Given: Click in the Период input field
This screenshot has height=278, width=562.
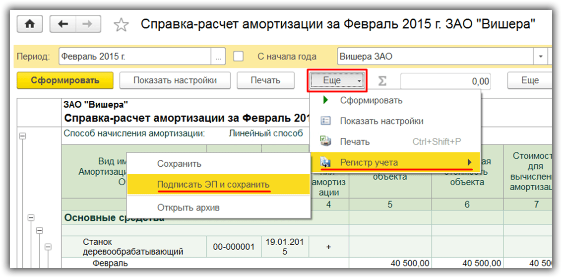Looking at the screenshot, I should pos(134,57).
